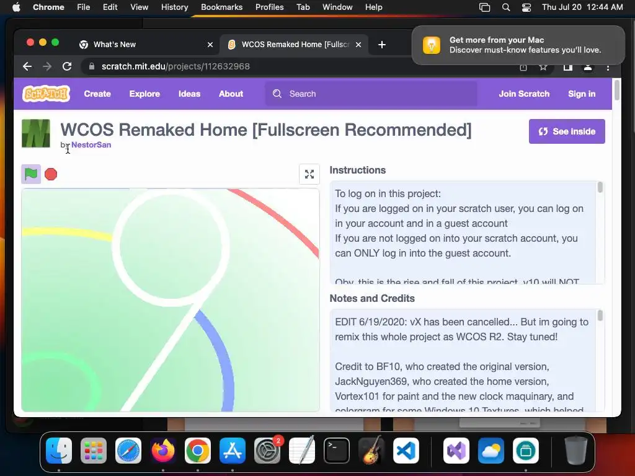Click the search magnifier icon in Scratch
Image resolution: width=635 pixels, height=476 pixels.
point(277,94)
